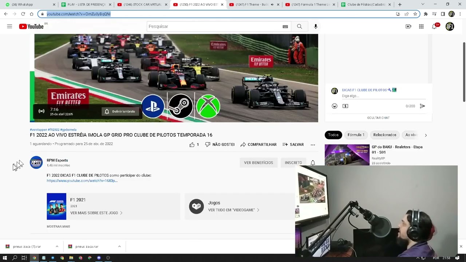
Task: Bookmark this page with the star
Action: [415, 14]
